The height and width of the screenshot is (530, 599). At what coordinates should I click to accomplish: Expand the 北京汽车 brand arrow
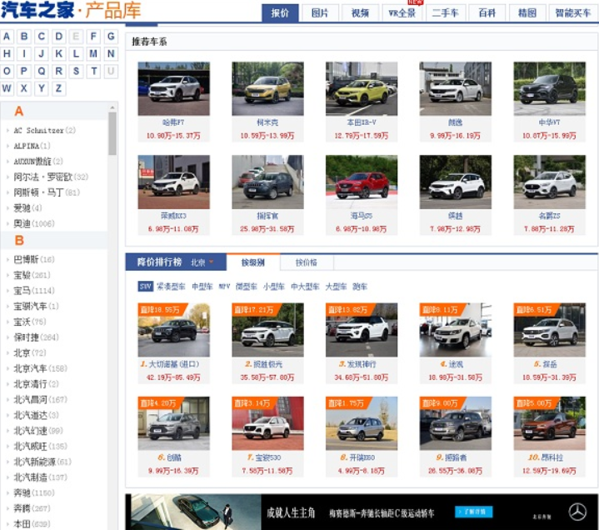(7, 368)
